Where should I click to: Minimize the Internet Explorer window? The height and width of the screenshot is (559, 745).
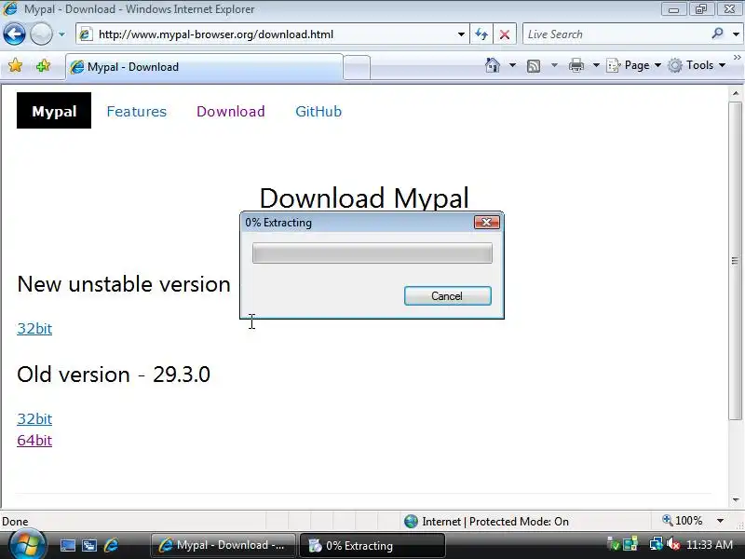pyautogui.click(x=673, y=9)
